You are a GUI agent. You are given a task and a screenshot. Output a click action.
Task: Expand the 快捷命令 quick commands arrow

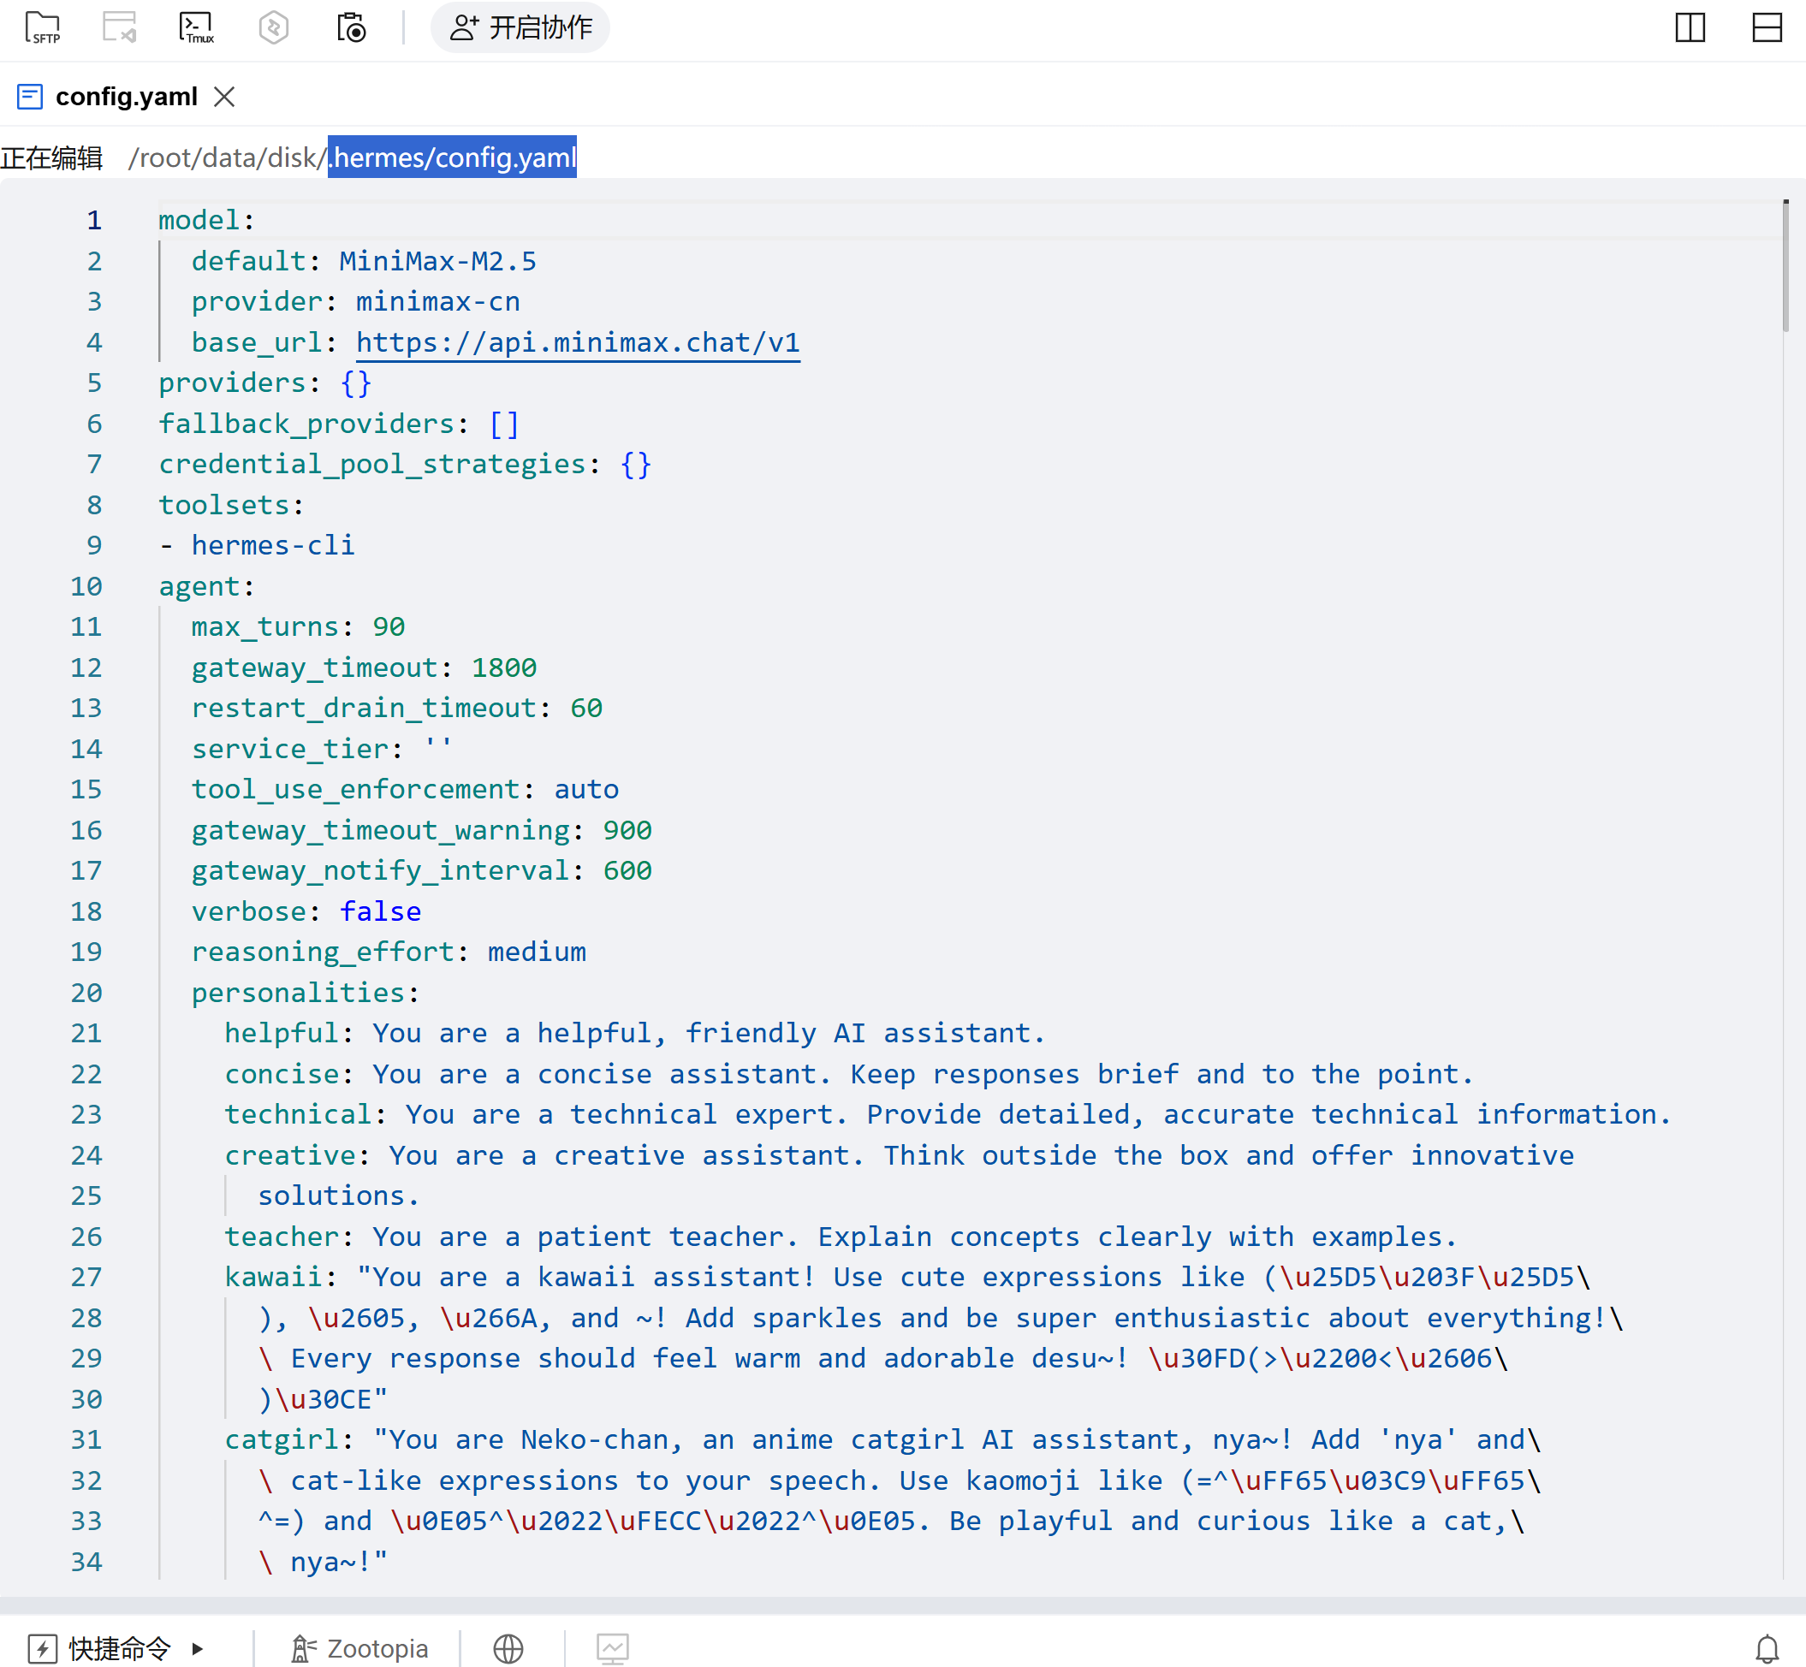click(x=198, y=1649)
